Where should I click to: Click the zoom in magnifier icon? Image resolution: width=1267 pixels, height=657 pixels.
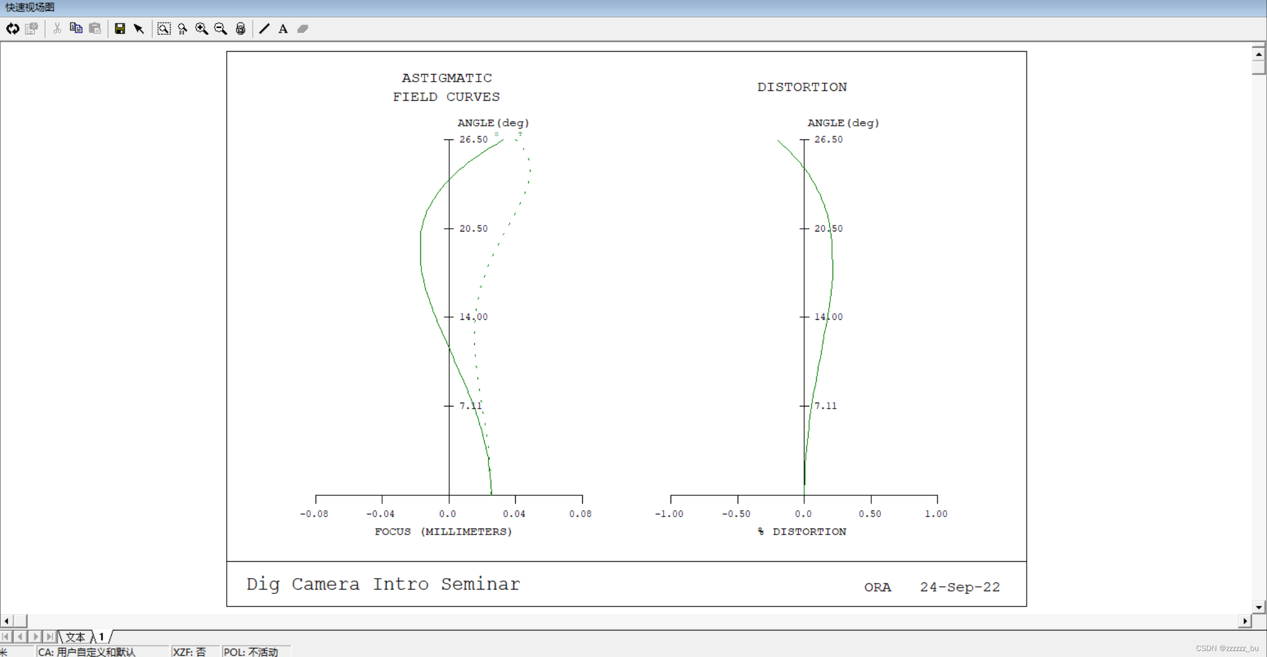202,29
